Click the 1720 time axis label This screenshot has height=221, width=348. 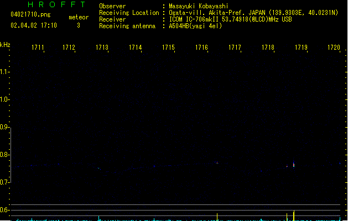(x=334, y=48)
